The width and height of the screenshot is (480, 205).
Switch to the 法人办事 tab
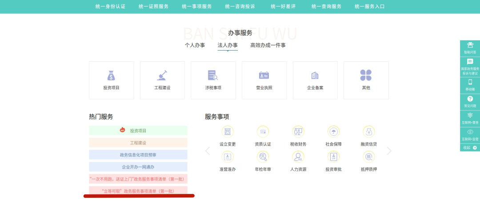point(228,45)
